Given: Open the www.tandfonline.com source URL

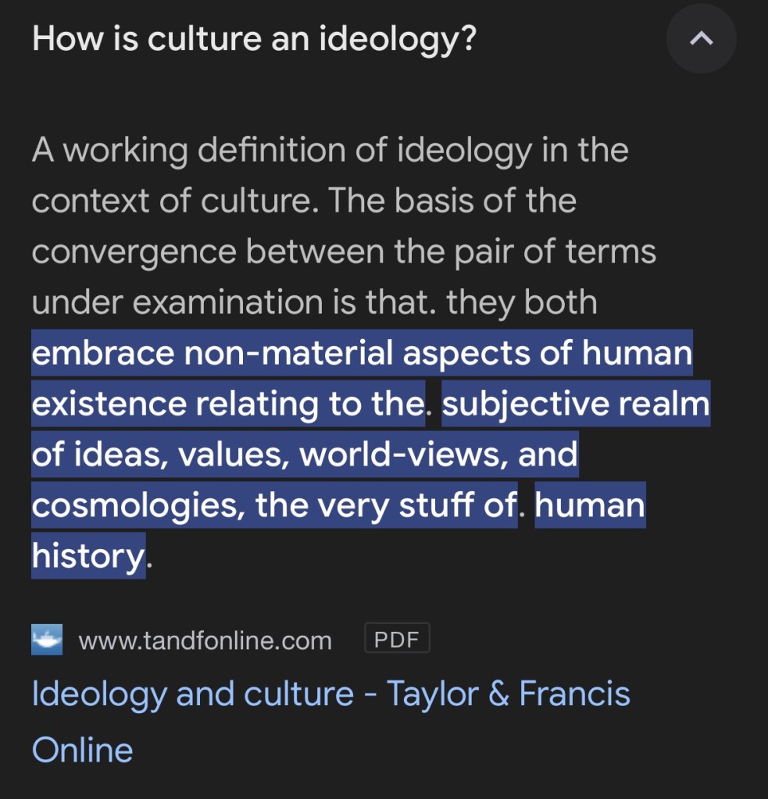Looking at the screenshot, I should [x=205, y=641].
